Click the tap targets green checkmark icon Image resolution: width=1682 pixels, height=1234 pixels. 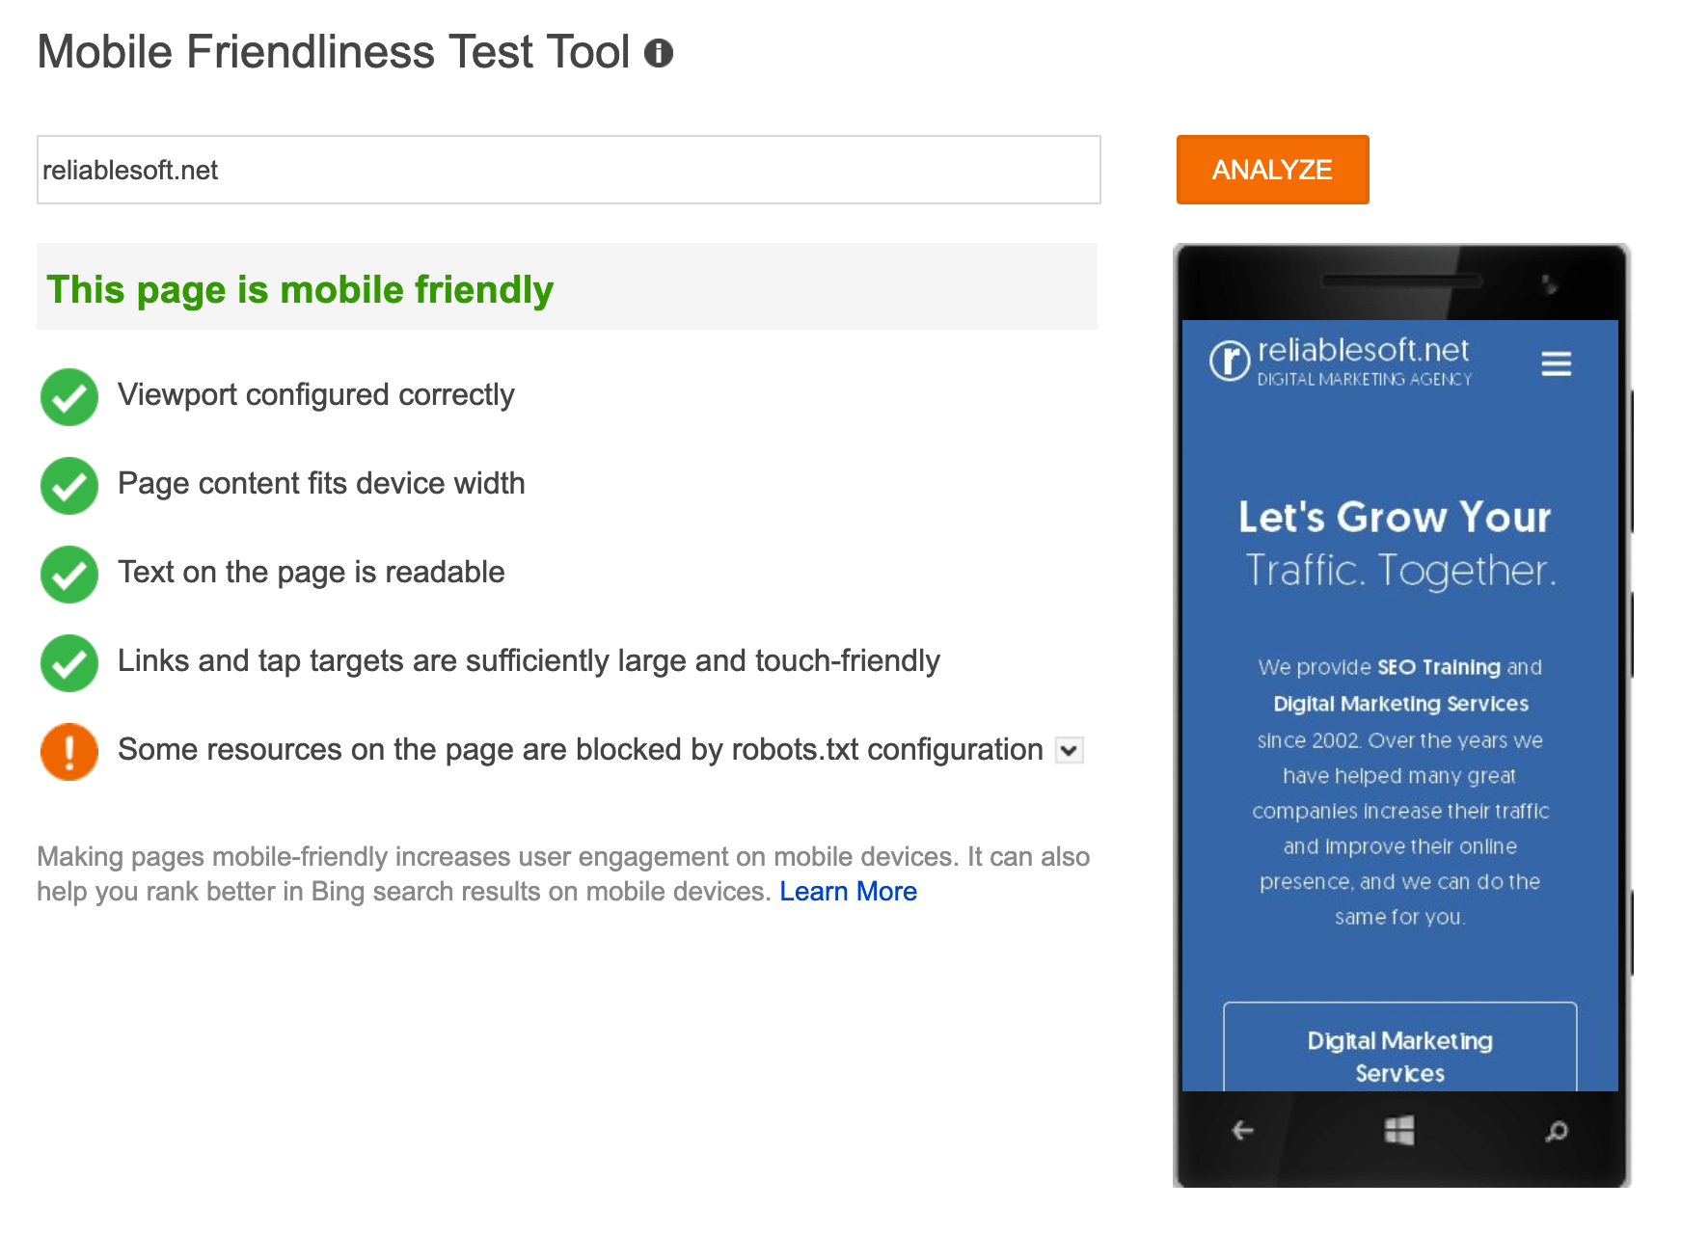coord(69,662)
